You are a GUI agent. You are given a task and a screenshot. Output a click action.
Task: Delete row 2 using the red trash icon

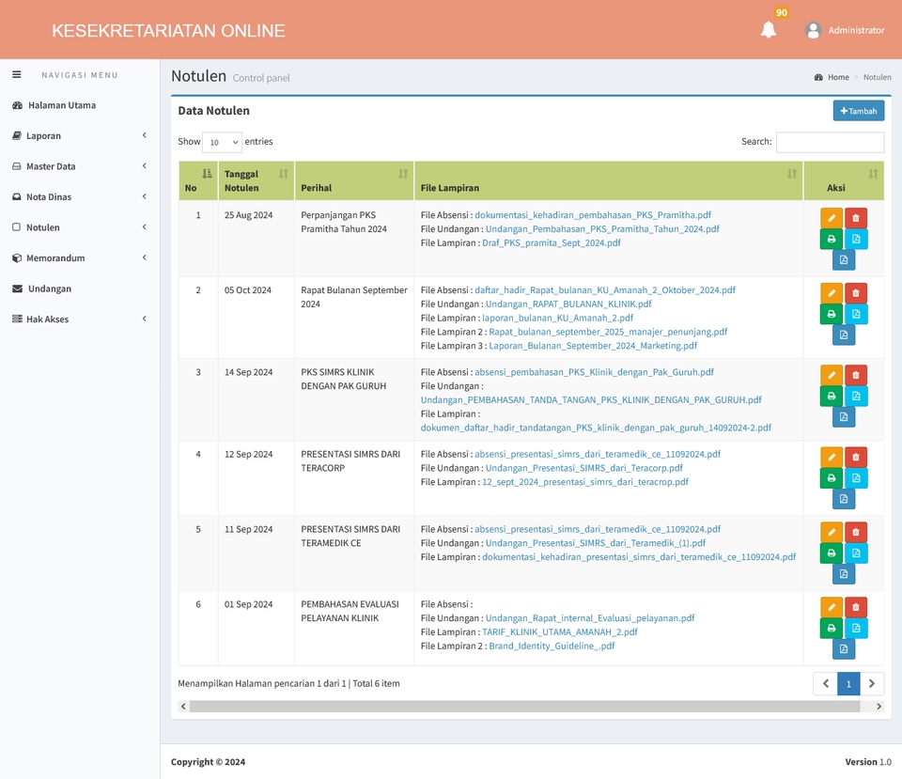[856, 293]
